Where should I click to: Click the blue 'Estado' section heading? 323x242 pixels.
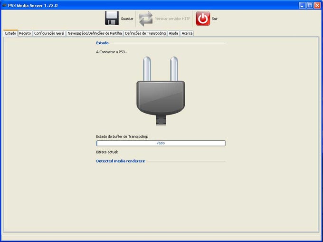coord(103,43)
